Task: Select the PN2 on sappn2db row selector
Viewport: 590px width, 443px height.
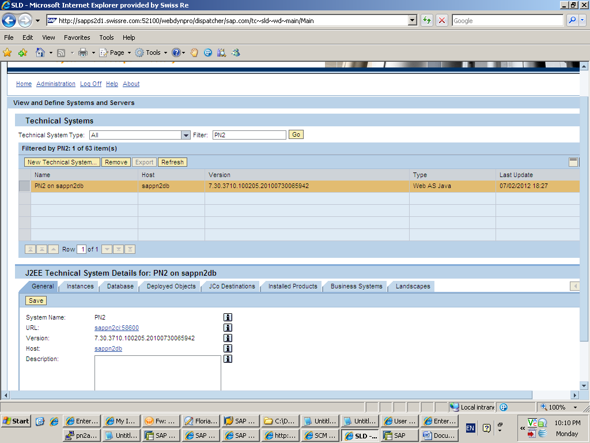Action: (x=24, y=186)
